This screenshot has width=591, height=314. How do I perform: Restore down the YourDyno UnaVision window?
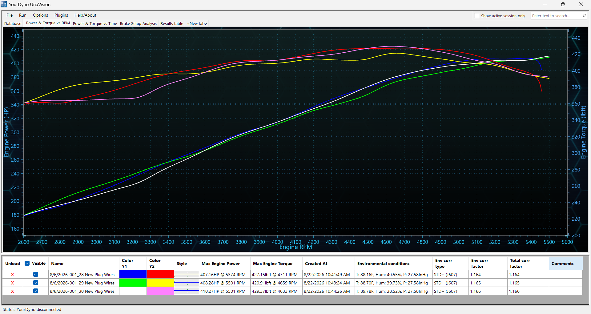[x=563, y=4]
